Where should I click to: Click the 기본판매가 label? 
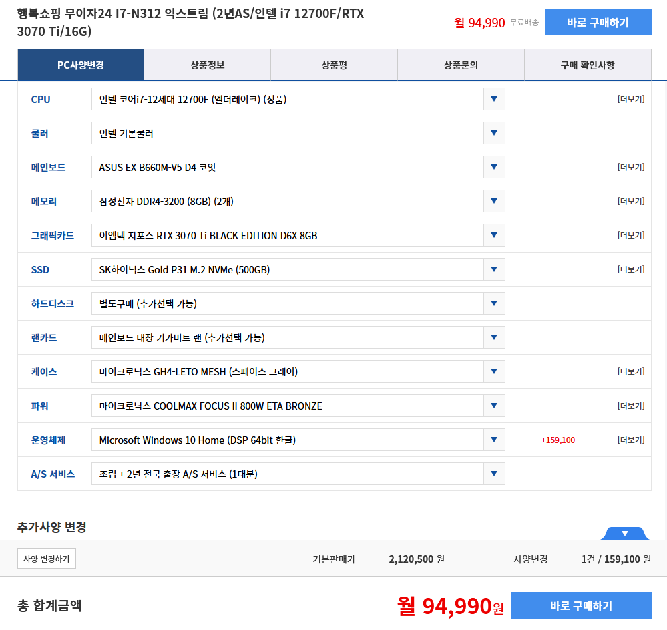[334, 559]
